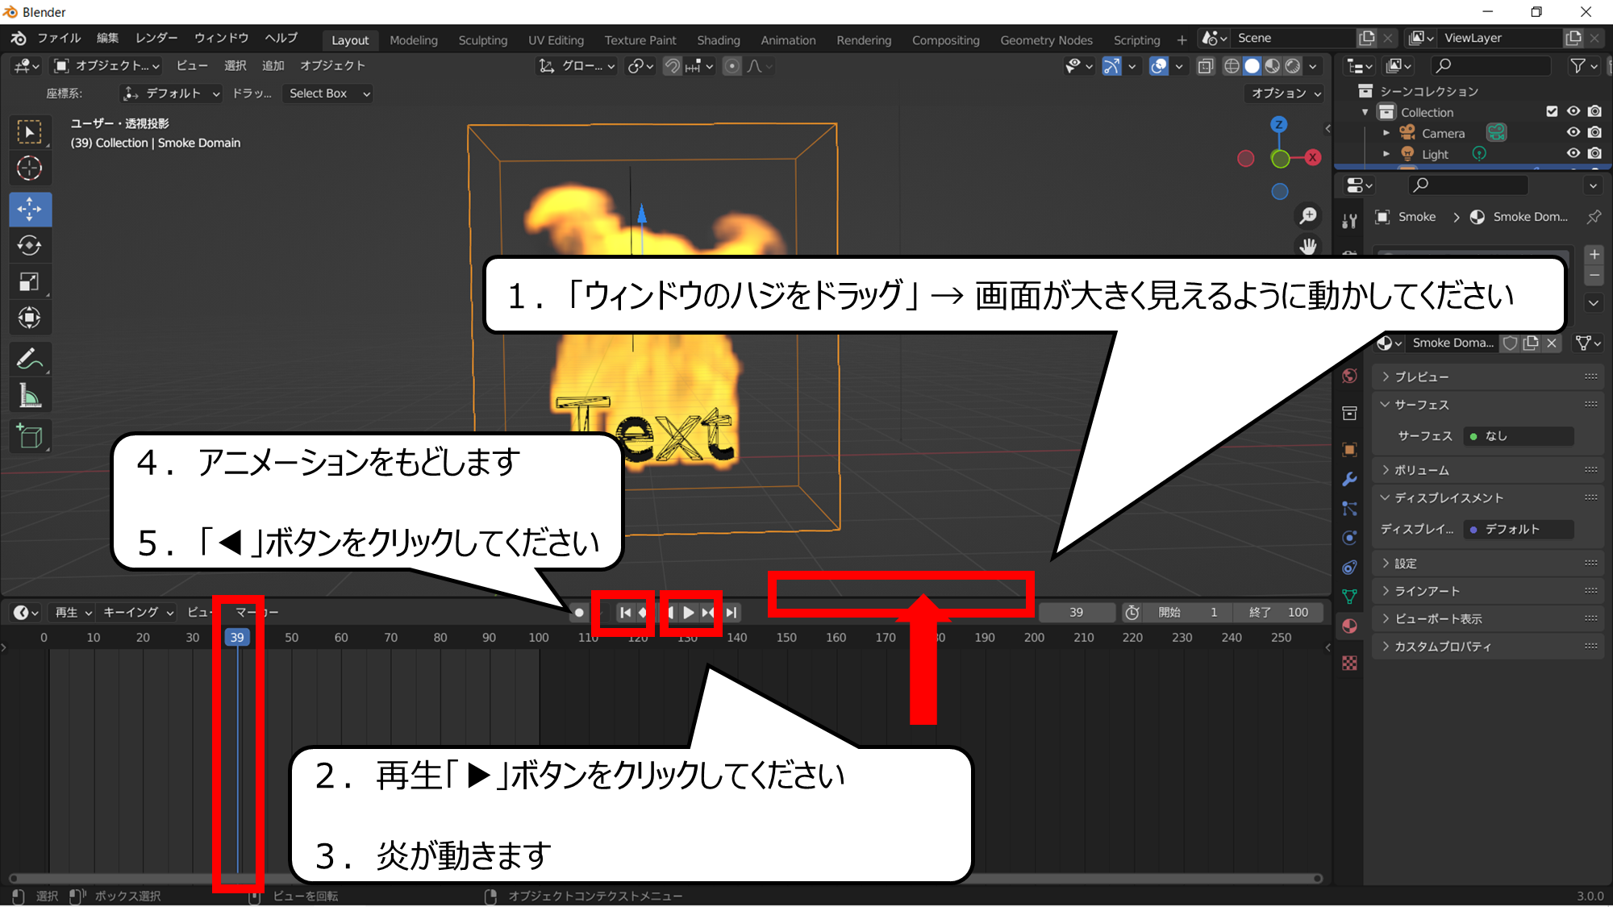
Task: Select the Annotate pencil tool
Action: (30, 360)
